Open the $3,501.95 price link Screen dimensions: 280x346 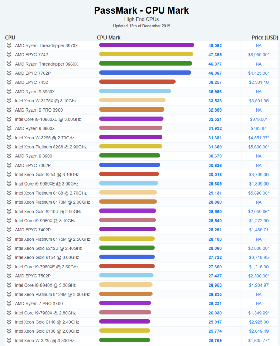259,101
